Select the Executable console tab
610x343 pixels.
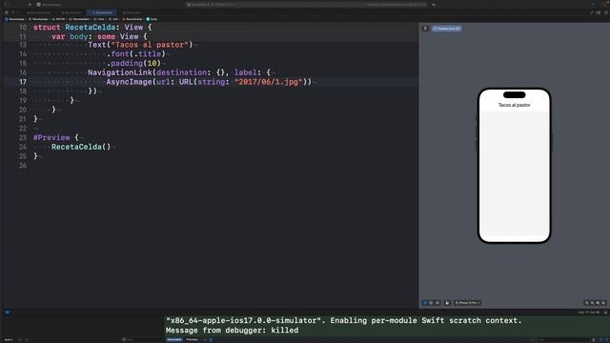[x=173, y=339]
